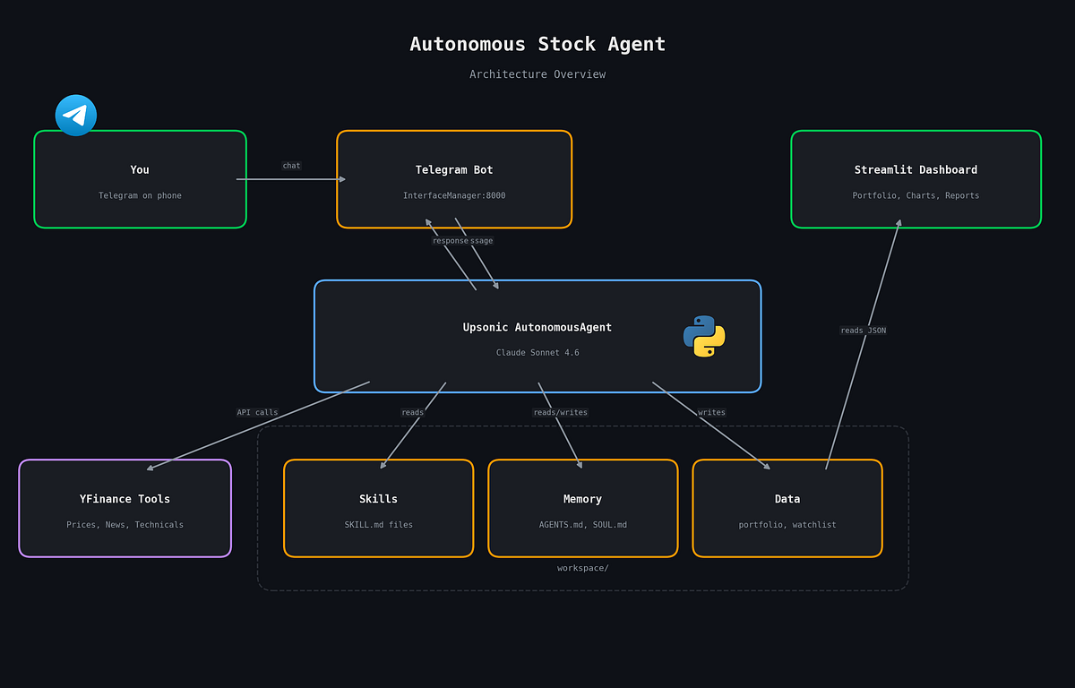Click the "API calls" arrow label
Viewport: 1075px width, 688px height.
[257, 413]
